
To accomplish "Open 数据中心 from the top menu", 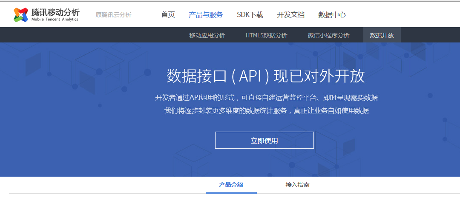I will tap(332, 14).
